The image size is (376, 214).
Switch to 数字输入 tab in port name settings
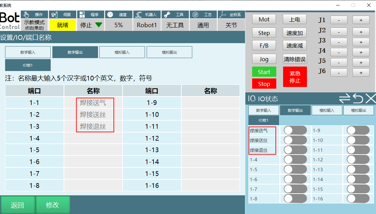pos(28,52)
